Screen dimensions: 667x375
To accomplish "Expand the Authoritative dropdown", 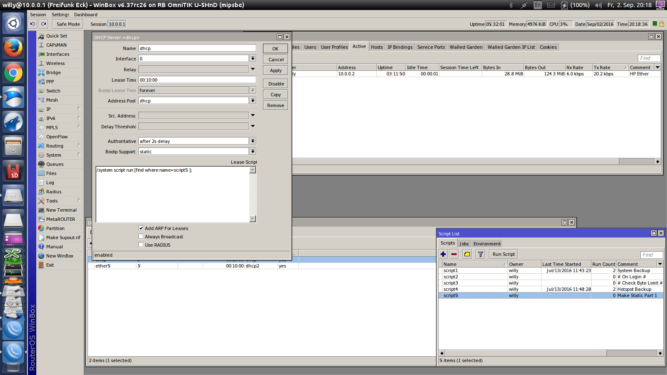I will tap(253, 141).
